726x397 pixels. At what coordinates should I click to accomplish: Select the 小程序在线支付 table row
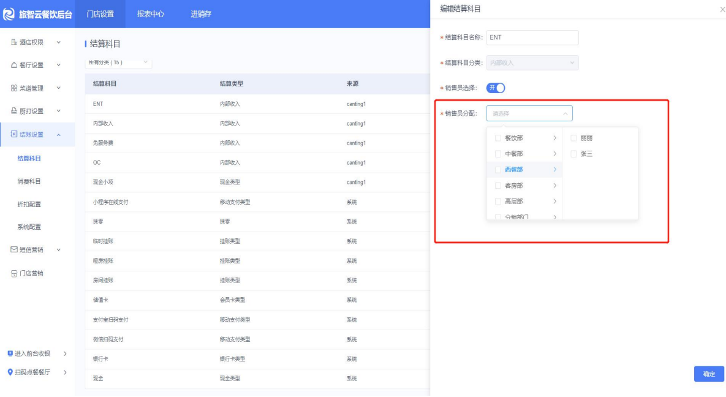[x=257, y=202]
